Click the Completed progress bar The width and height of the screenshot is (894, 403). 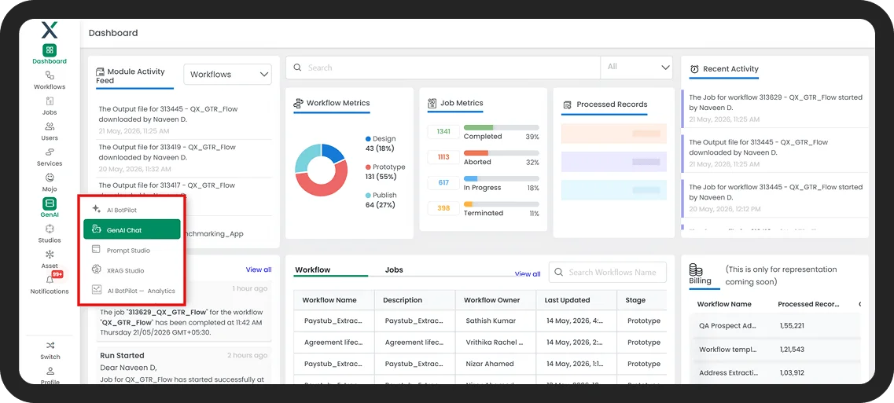click(x=501, y=128)
